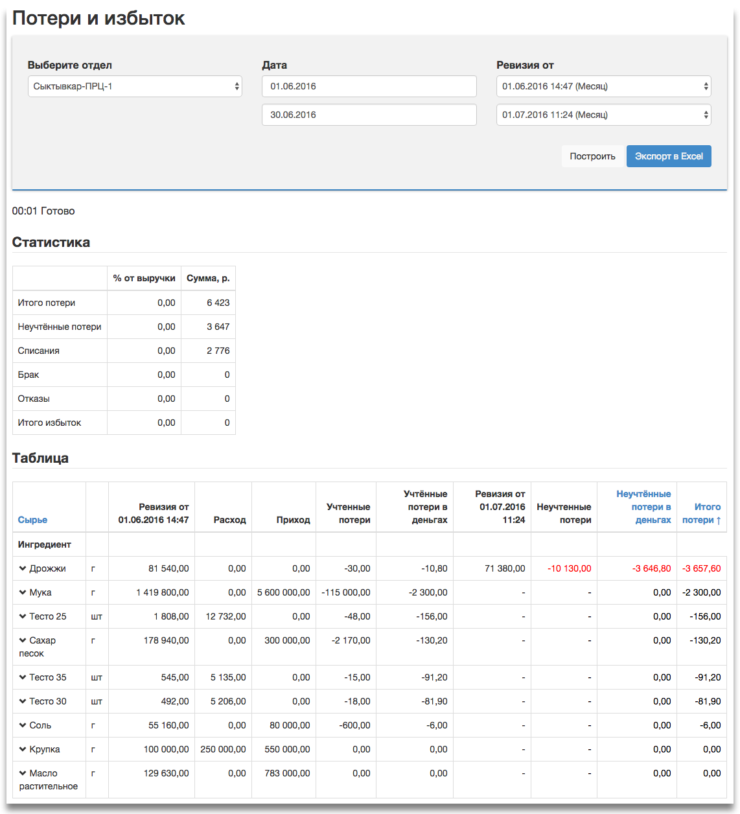Screen dimensions: 740x814
Task: Open the second Ревизия от dropdown (01.07.2016 11:24)
Action: coord(604,115)
